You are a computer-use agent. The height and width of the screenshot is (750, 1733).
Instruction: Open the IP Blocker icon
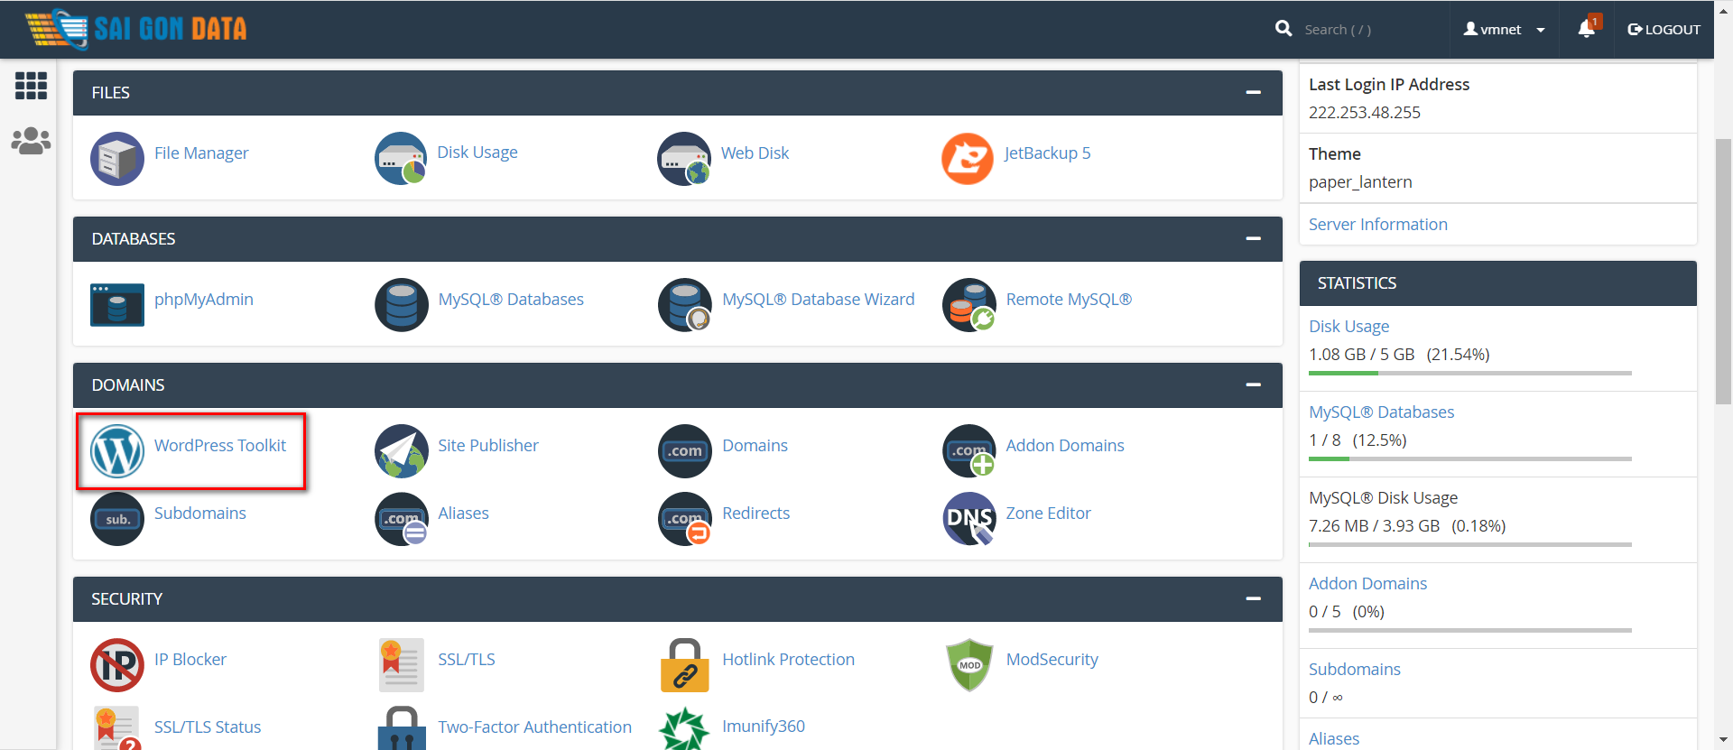(117, 664)
